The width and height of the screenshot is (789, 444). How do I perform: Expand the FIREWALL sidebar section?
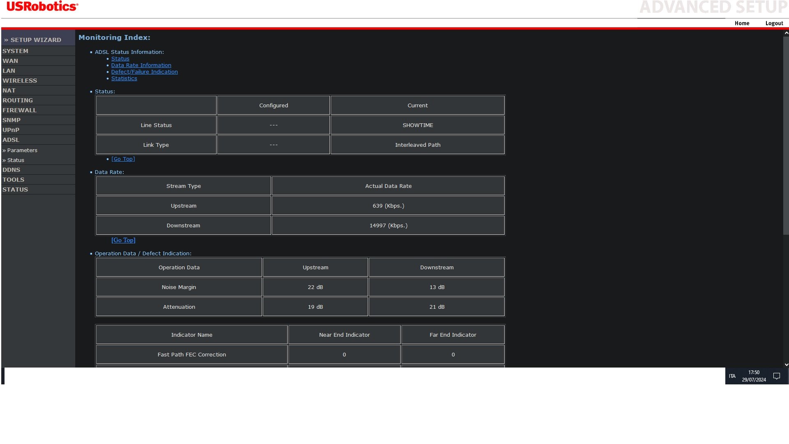pos(19,110)
